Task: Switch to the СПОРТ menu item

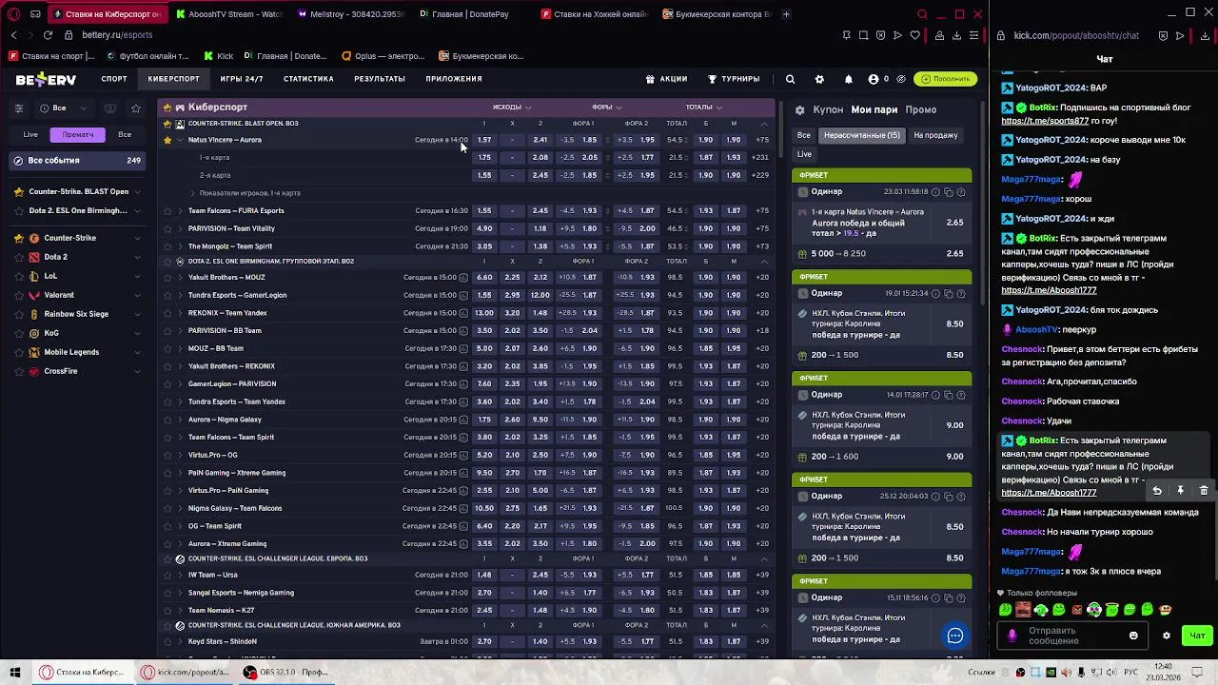Action: [x=114, y=79]
